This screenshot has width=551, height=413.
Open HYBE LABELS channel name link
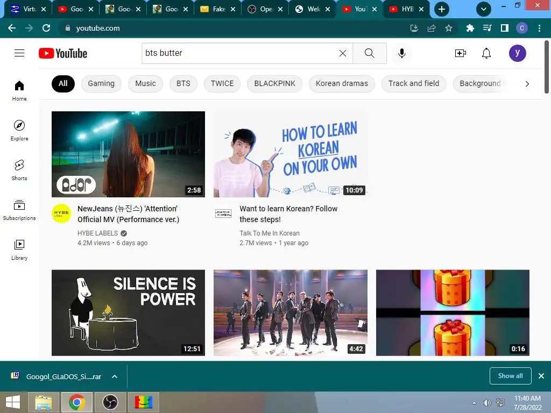point(98,233)
